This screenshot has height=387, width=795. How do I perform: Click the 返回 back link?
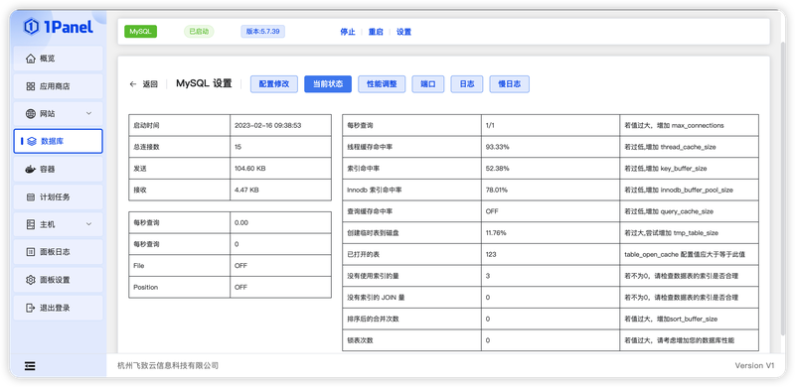[150, 84]
